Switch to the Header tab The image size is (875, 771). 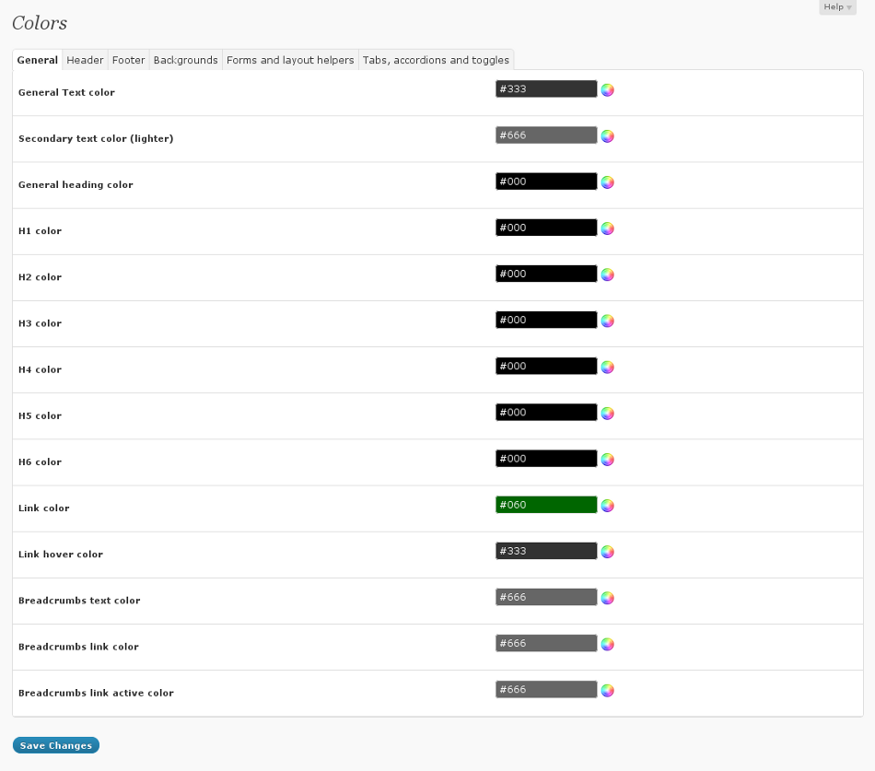[x=85, y=60]
